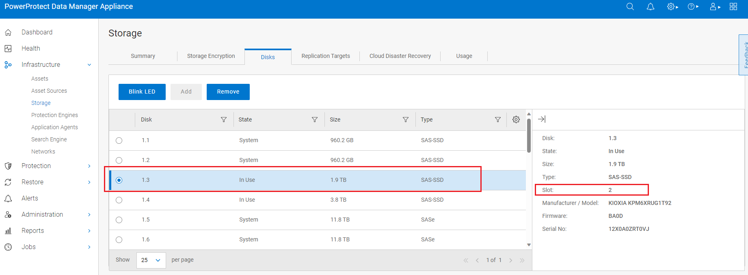Collapse the Infrastructure section in sidebar
The image size is (748, 275).
[x=89, y=65]
